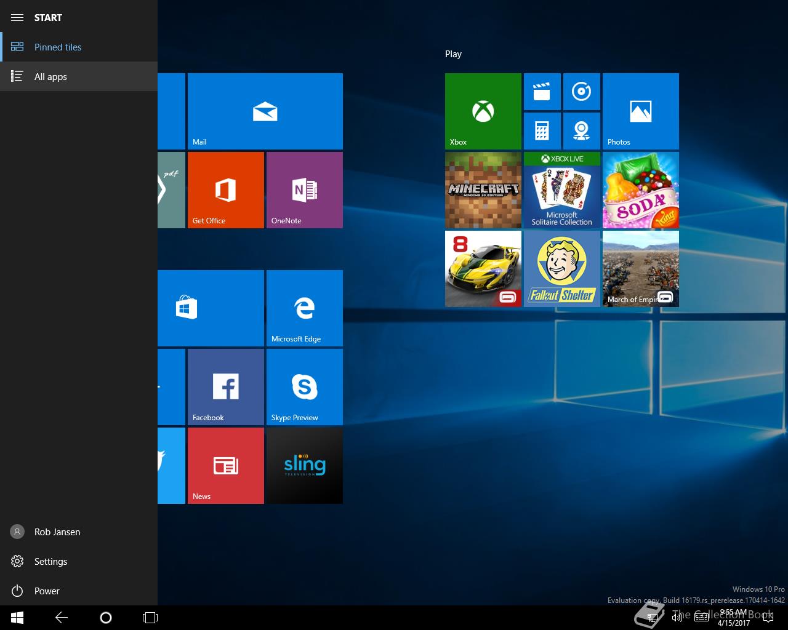
Task: Open the Xbox tile
Action: coord(483,111)
